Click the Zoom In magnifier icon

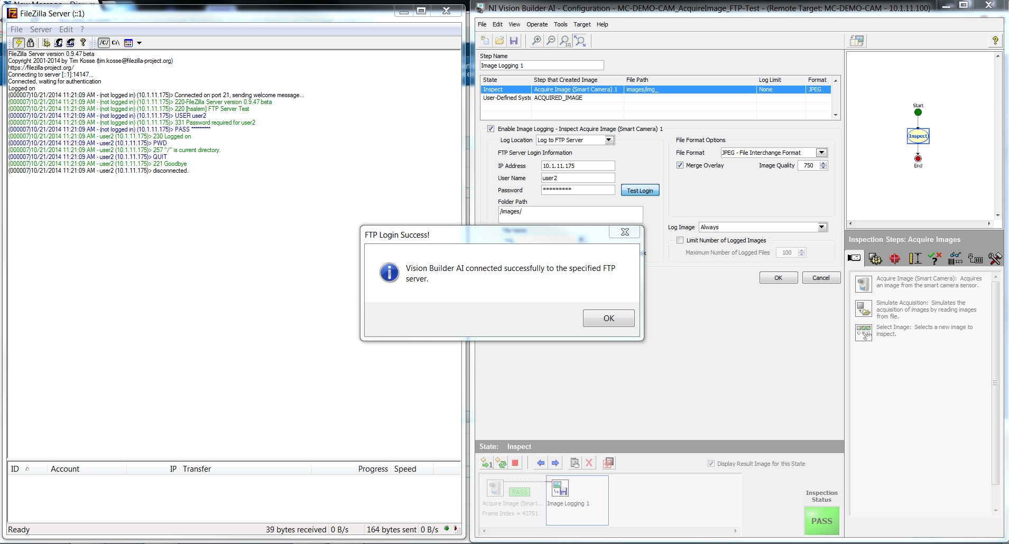536,41
